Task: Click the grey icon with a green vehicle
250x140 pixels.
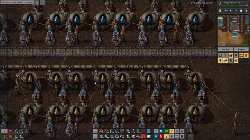Action: tap(231, 61)
